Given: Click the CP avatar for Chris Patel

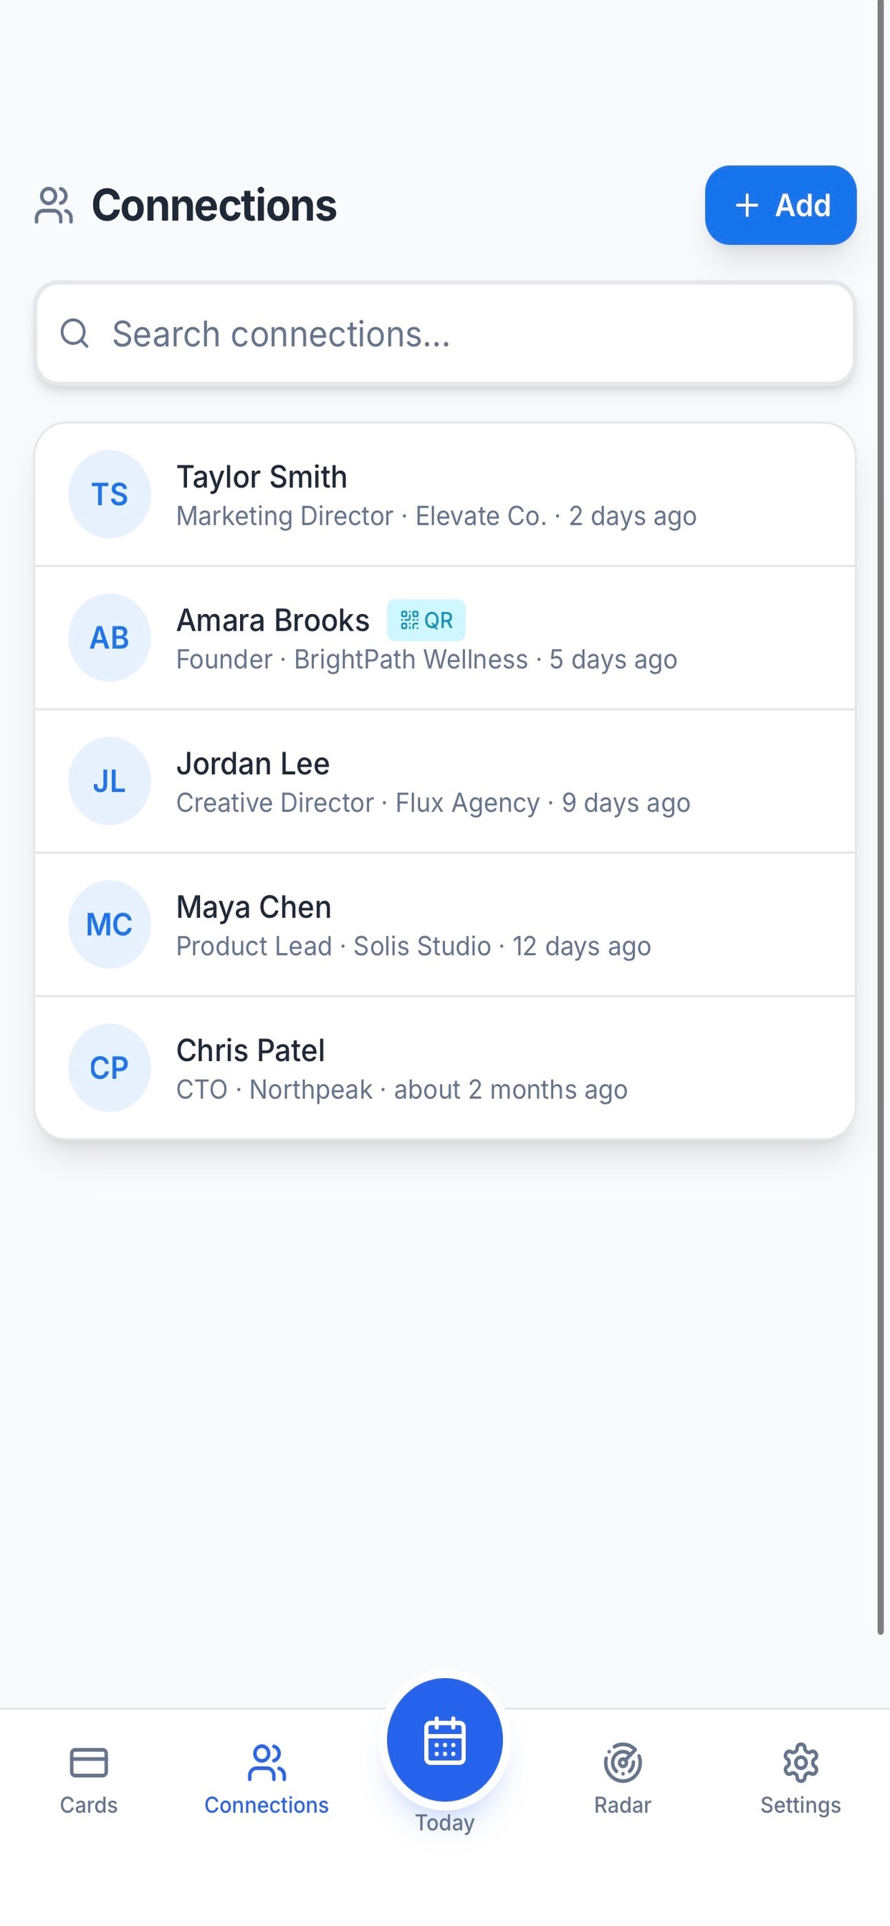Looking at the screenshot, I should click(x=109, y=1068).
